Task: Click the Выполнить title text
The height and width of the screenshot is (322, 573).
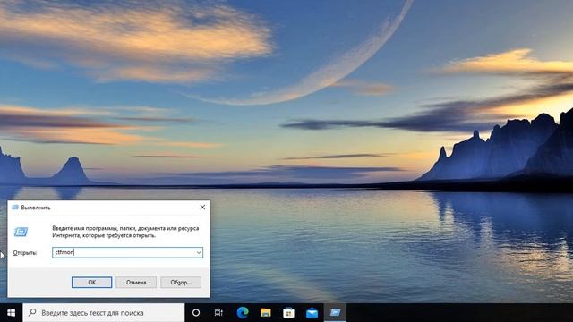Action: pos(36,208)
